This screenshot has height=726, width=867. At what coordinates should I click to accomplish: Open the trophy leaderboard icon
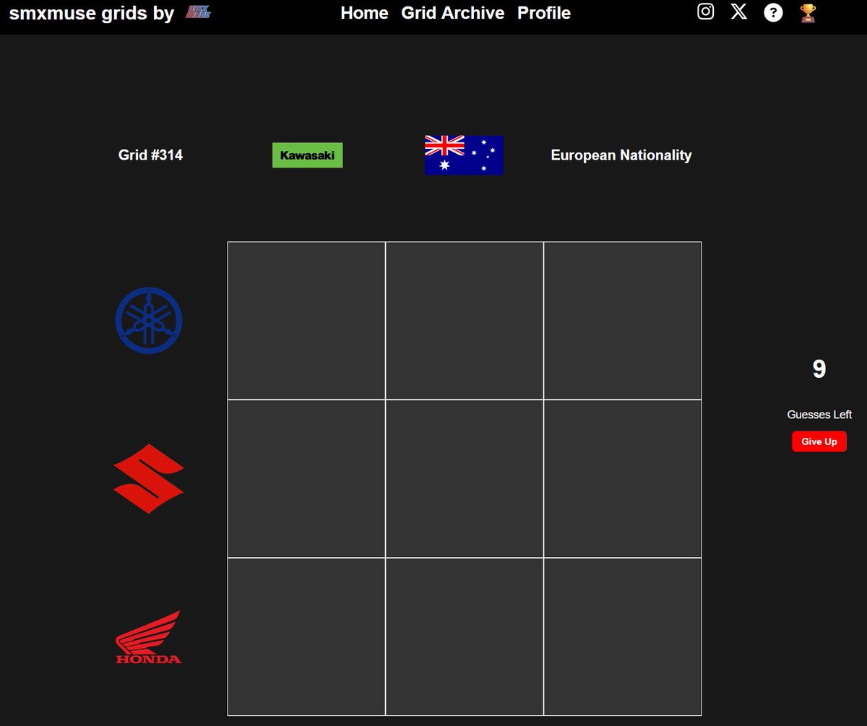(x=808, y=13)
